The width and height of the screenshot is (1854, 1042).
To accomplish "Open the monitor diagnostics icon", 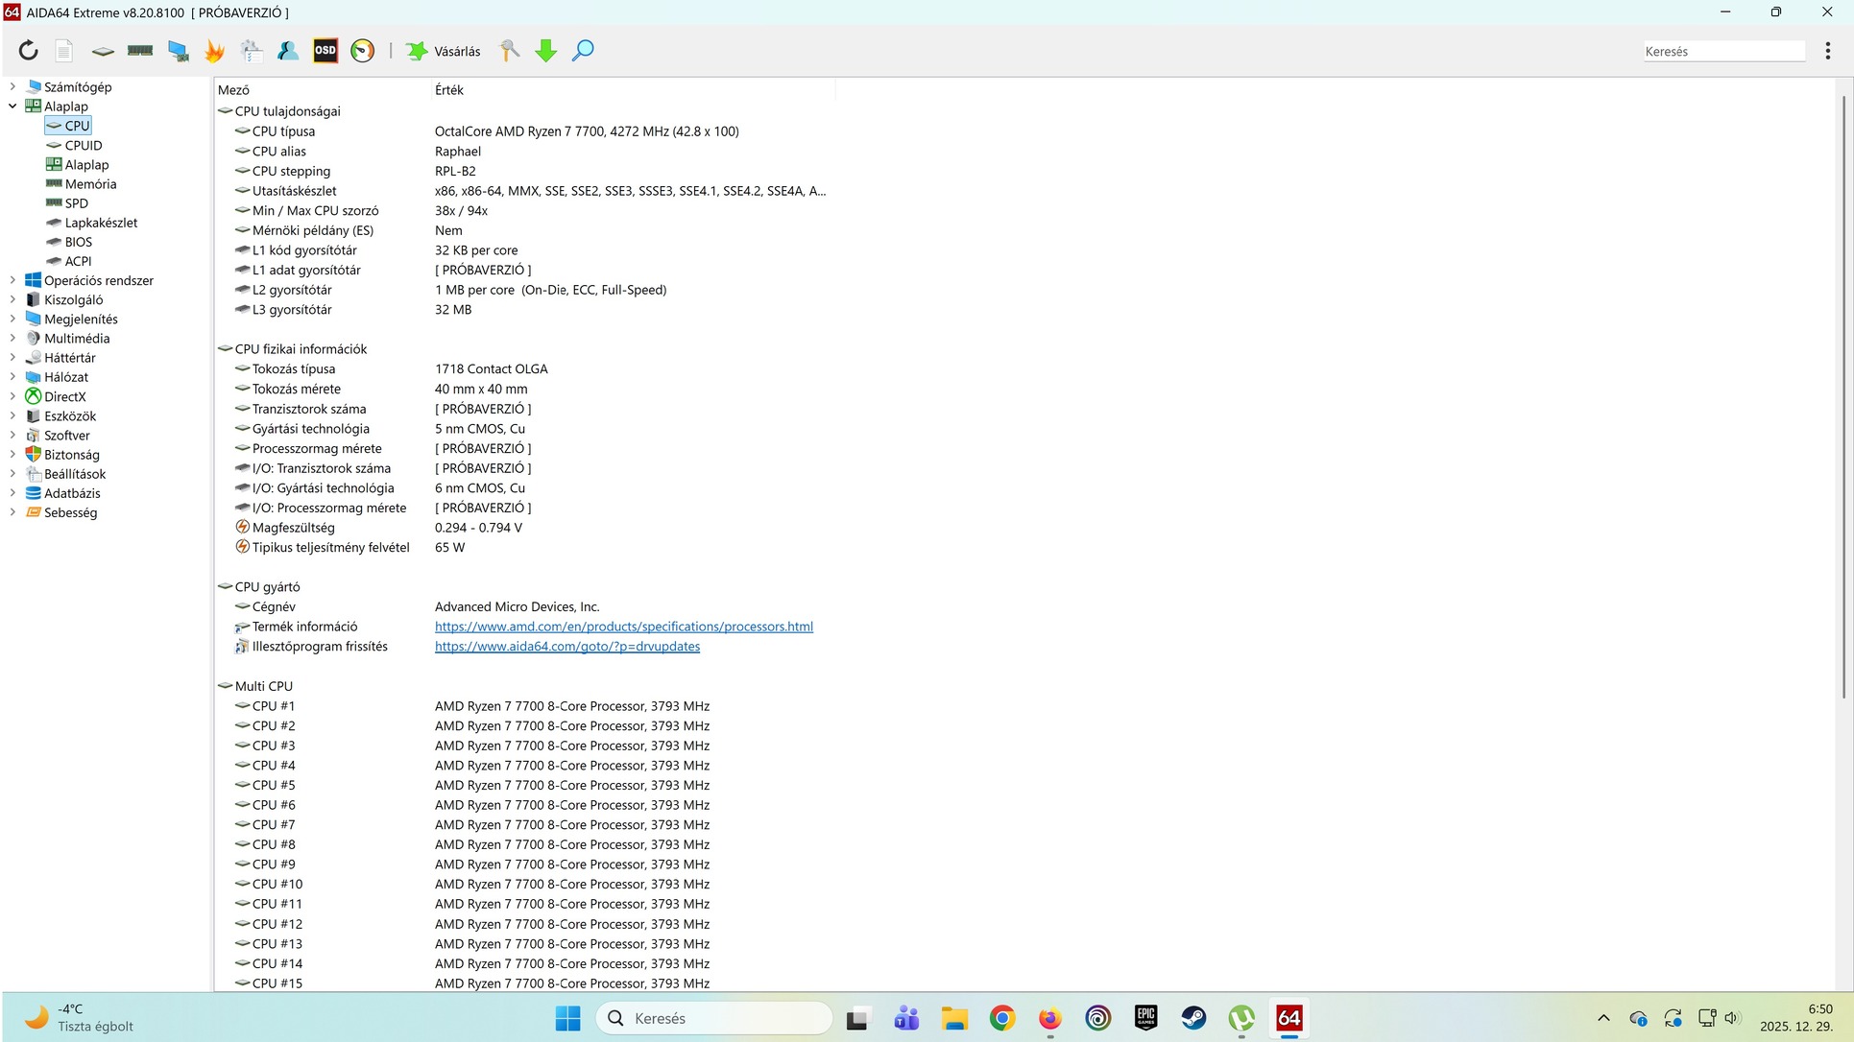I will point(178,51).
